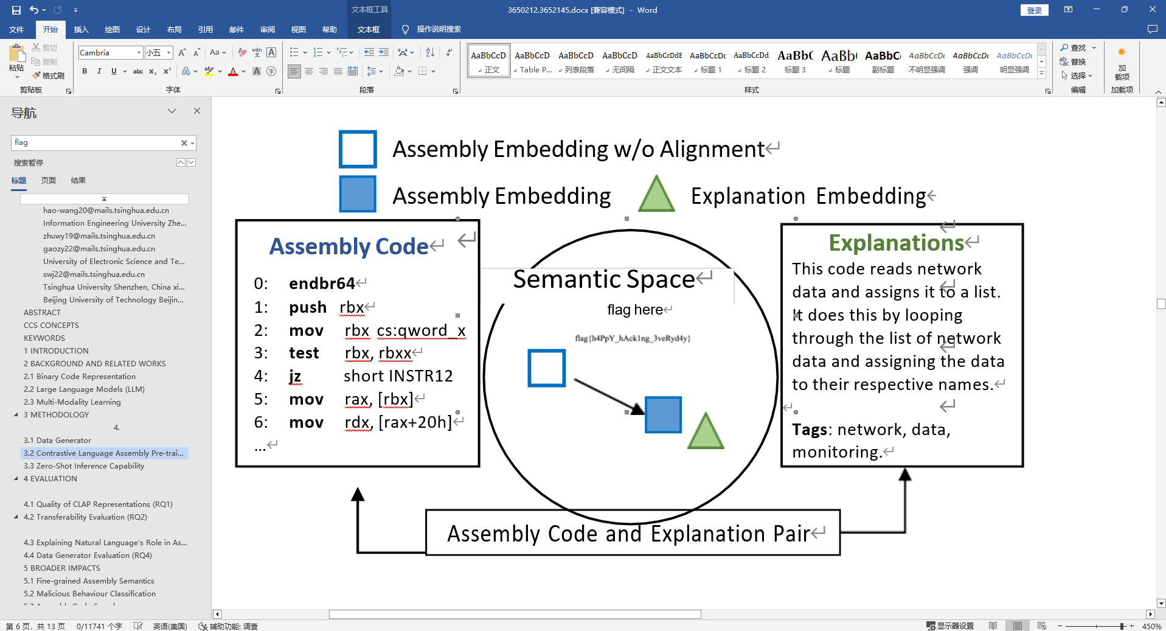Open the Cambria font name dropdown

[x=139, y=52]
